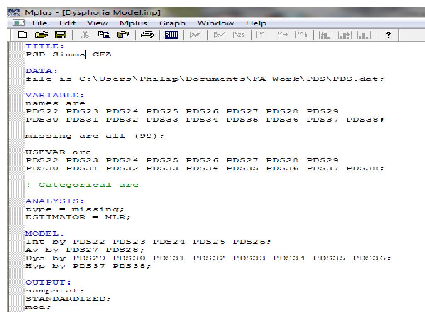Open the Help menu
The height and width of the screenshot is (319, 425).
pos(256,23)
